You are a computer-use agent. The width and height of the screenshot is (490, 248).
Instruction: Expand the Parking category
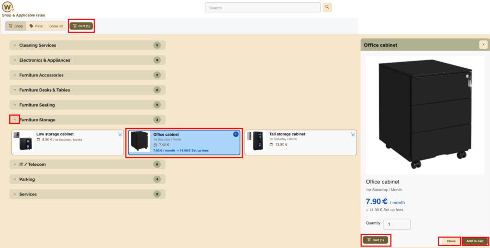(x=15, y=179)
